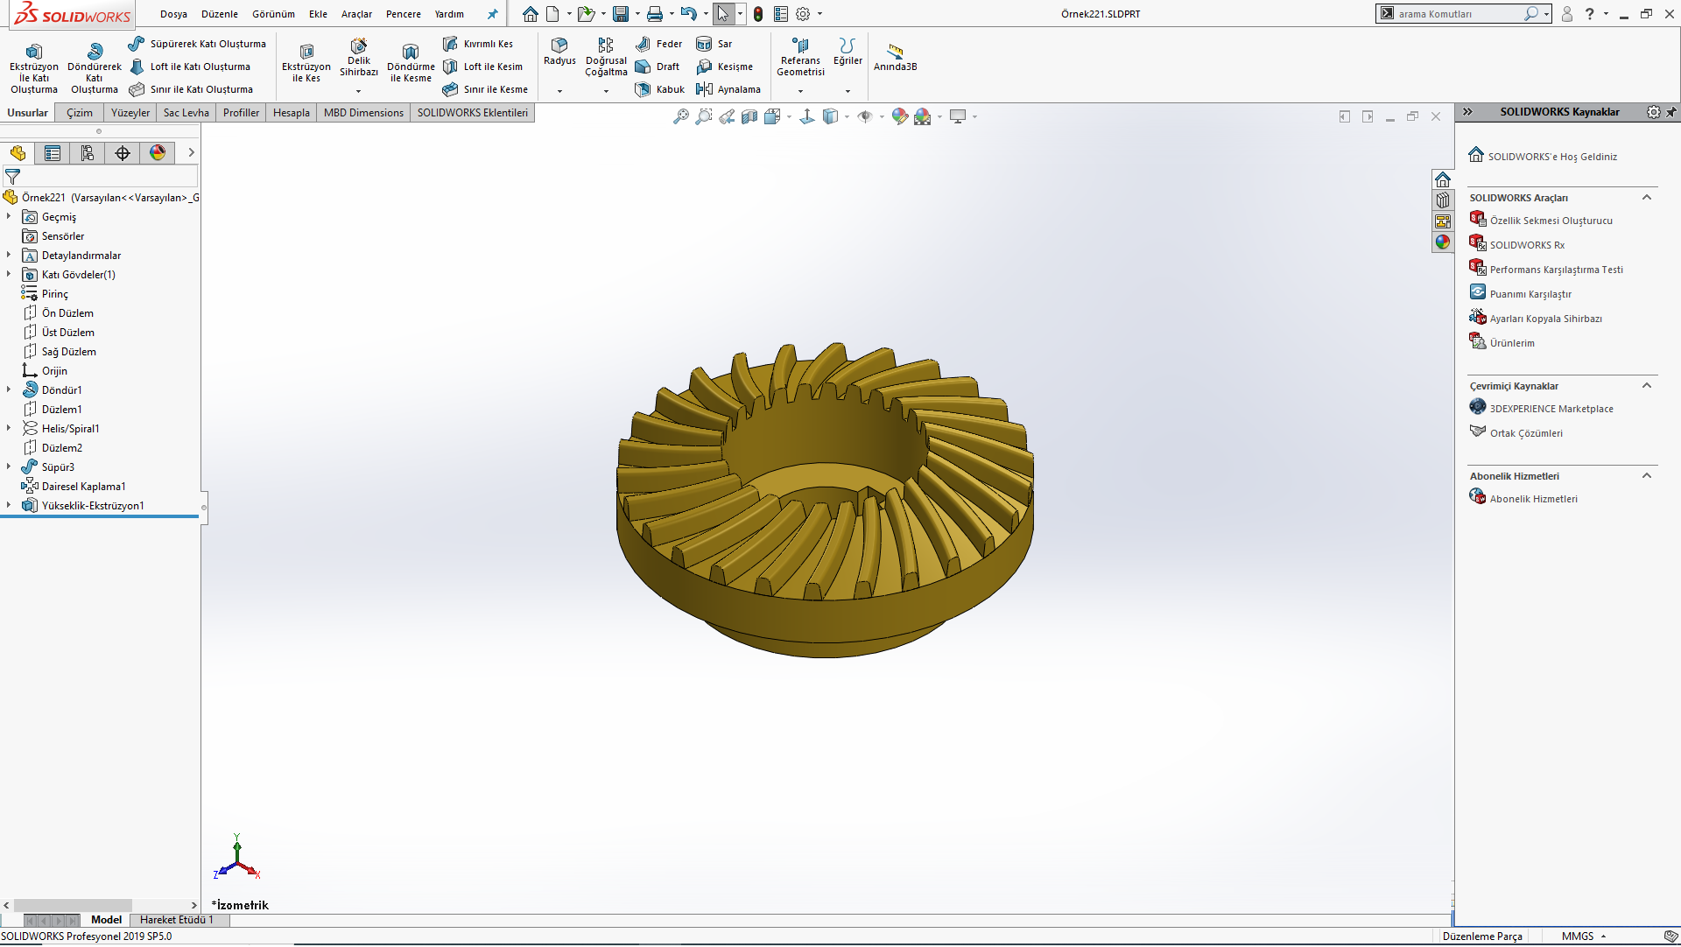Open ConfigurationManager tab icon

[x=88, y=153]
